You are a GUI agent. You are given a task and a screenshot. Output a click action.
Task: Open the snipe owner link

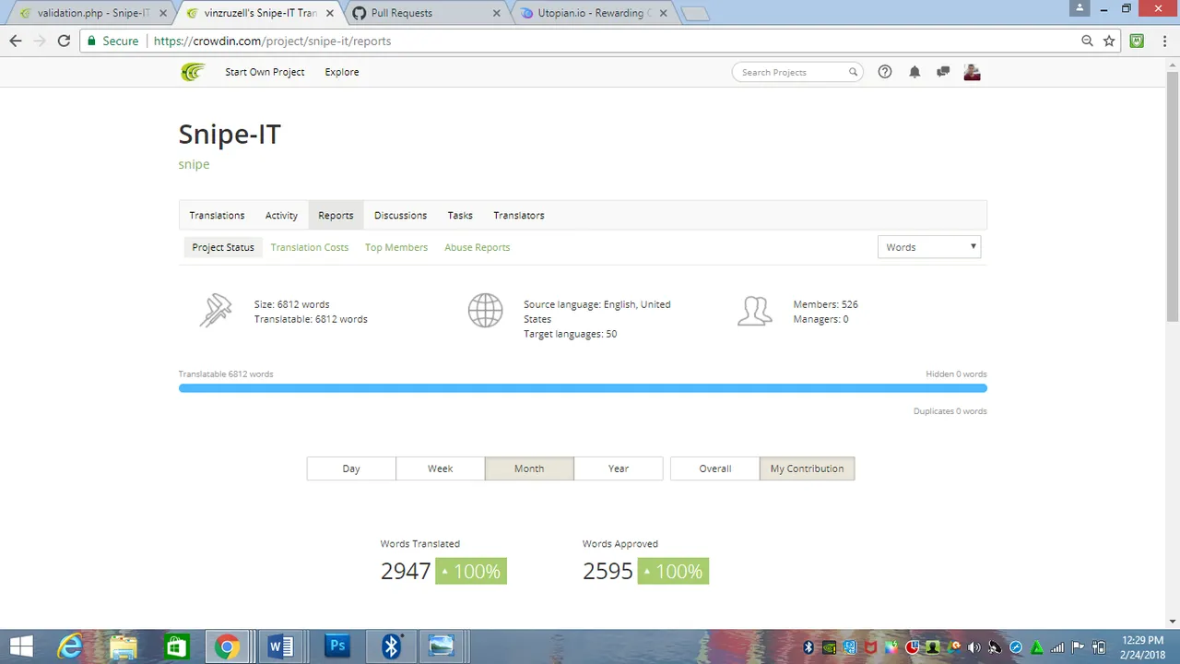pos(194,164)
